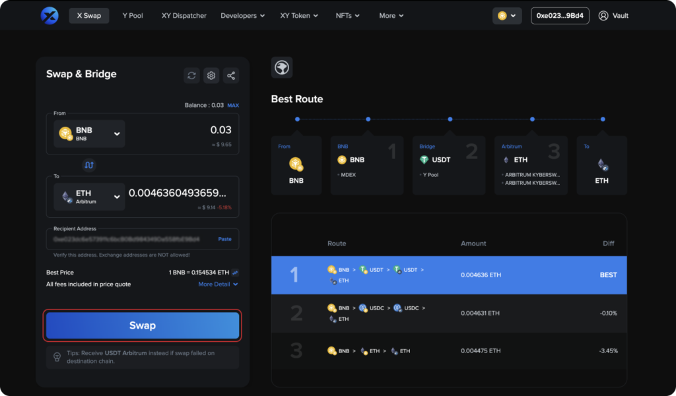676x396 pixels.
Task: Open swap settings gear
Action: 211,75
